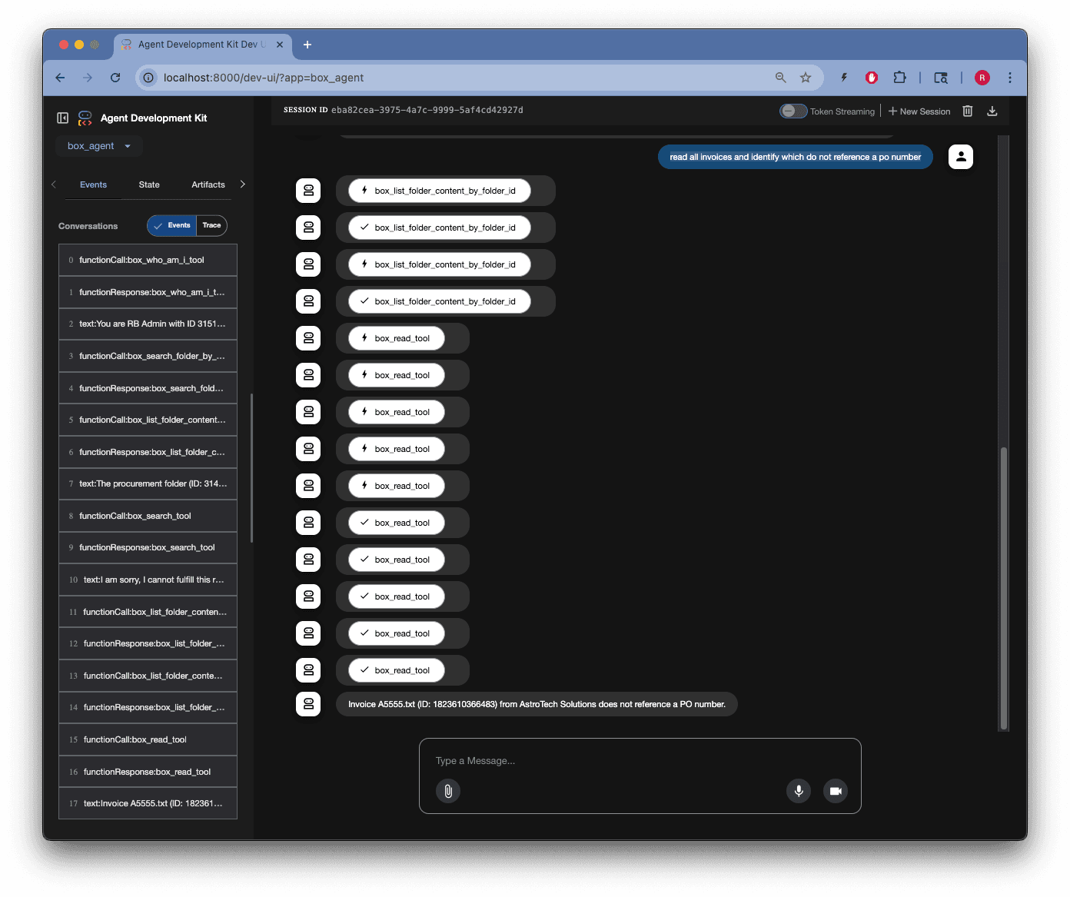Click the Type a Message input field
Screen dimensions: 1070x897
tap(638, 760)
